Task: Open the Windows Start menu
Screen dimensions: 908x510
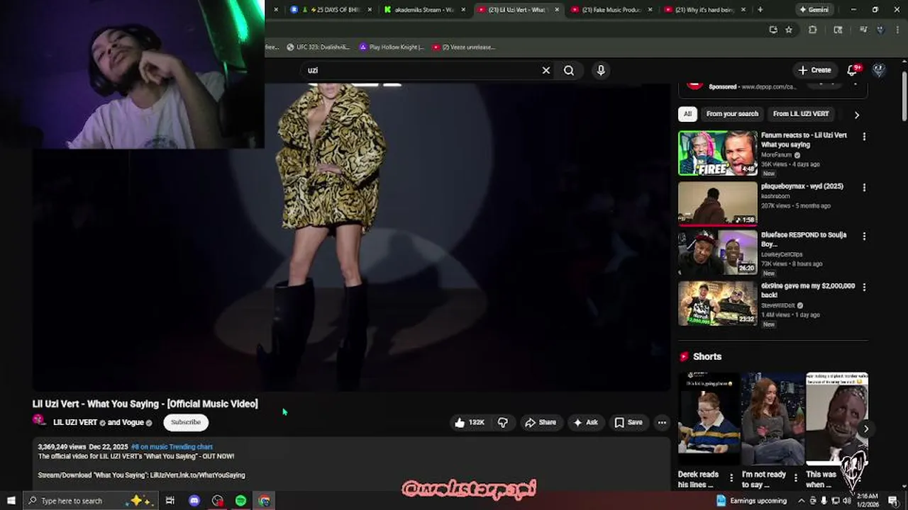Action: pos(11,501)
